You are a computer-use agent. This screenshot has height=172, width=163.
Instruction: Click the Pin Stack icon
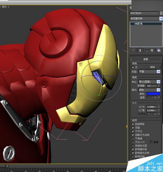click(133, 50)
